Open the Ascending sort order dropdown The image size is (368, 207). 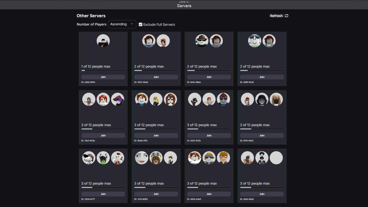click(x=122, y=24)
